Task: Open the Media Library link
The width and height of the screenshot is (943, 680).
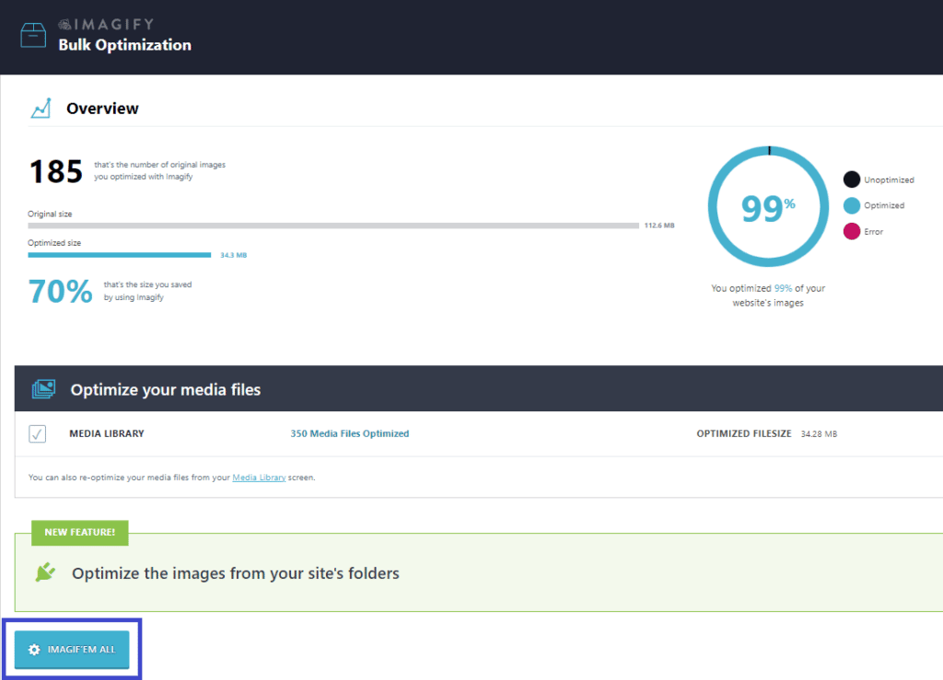Action: click(259, 478)
